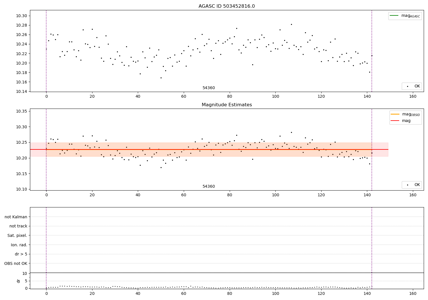Click the "OBS not OK" axis label
The image size is (428, 300).
(x=16, y=263)
